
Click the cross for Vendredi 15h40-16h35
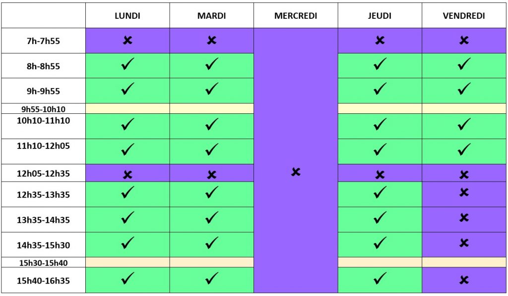coord(464,280)
